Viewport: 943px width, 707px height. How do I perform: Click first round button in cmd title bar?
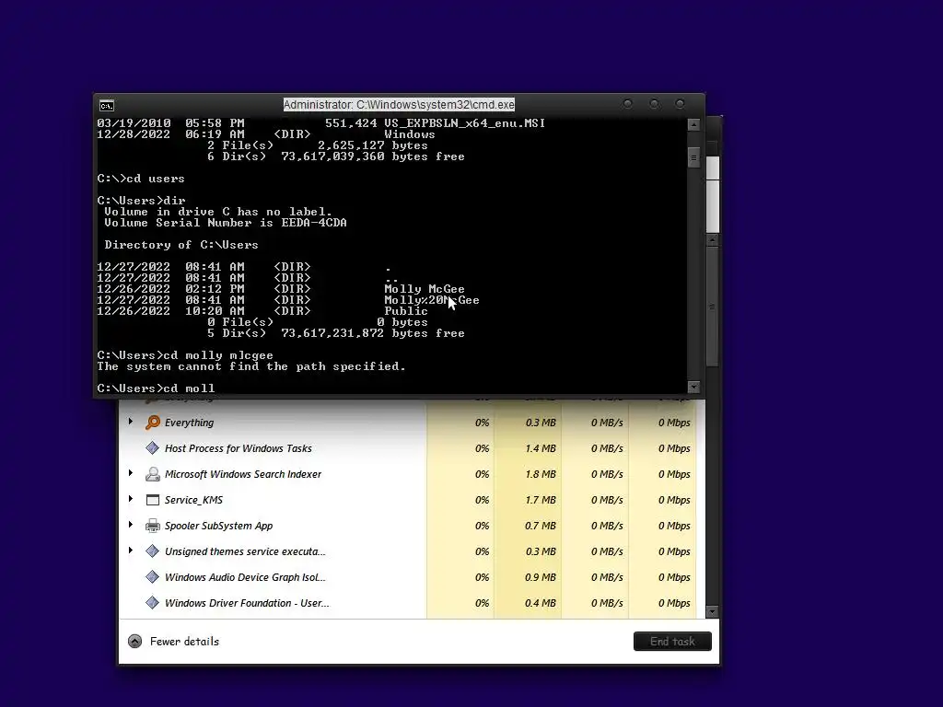(x=627, y=104)
